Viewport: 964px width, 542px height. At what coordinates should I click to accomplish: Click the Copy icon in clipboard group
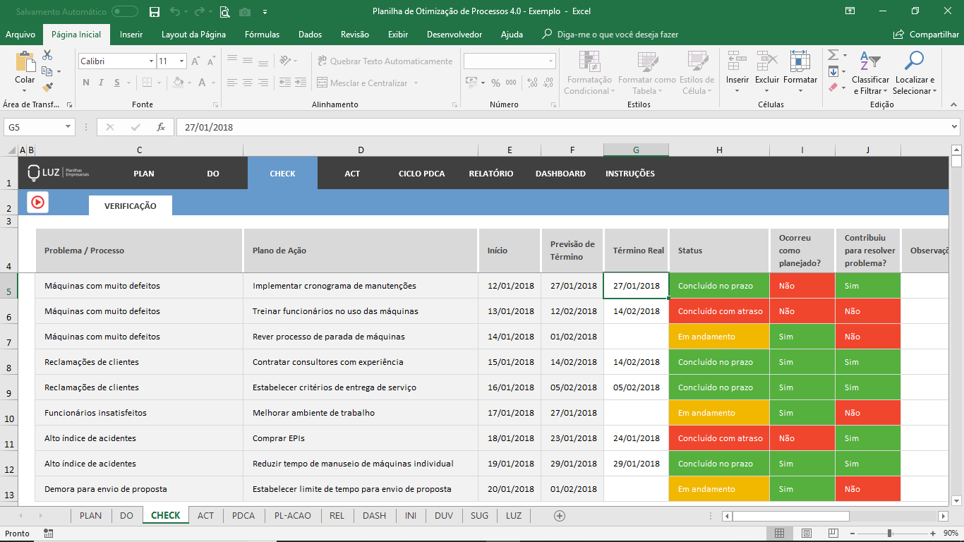(x=47, y=71)
